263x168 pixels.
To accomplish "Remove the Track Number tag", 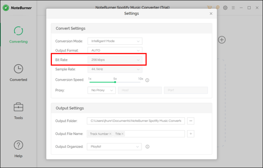I will click(111, 134).
